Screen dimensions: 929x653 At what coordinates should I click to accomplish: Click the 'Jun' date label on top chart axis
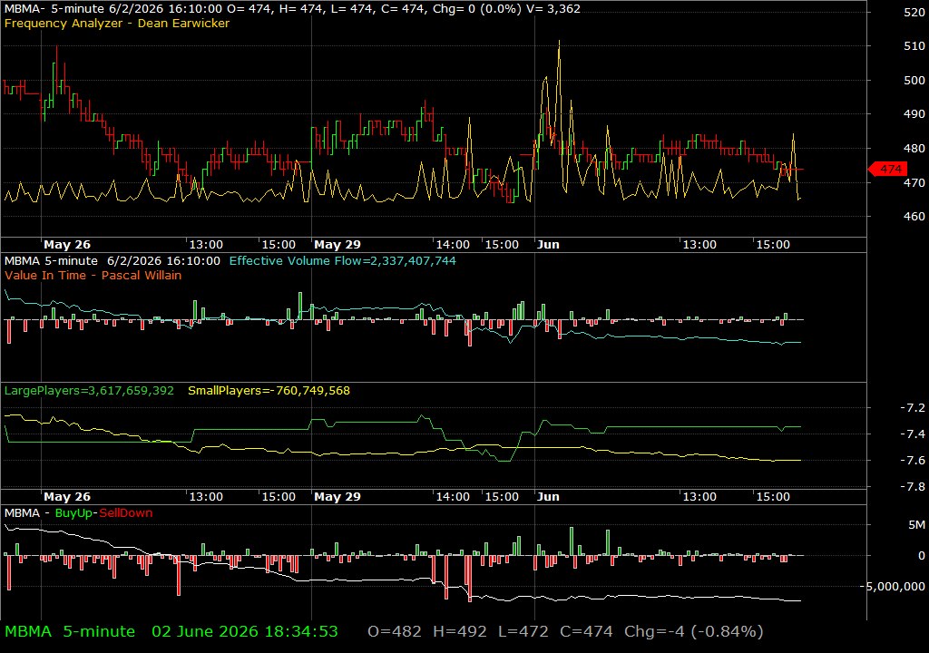point(548,245)
